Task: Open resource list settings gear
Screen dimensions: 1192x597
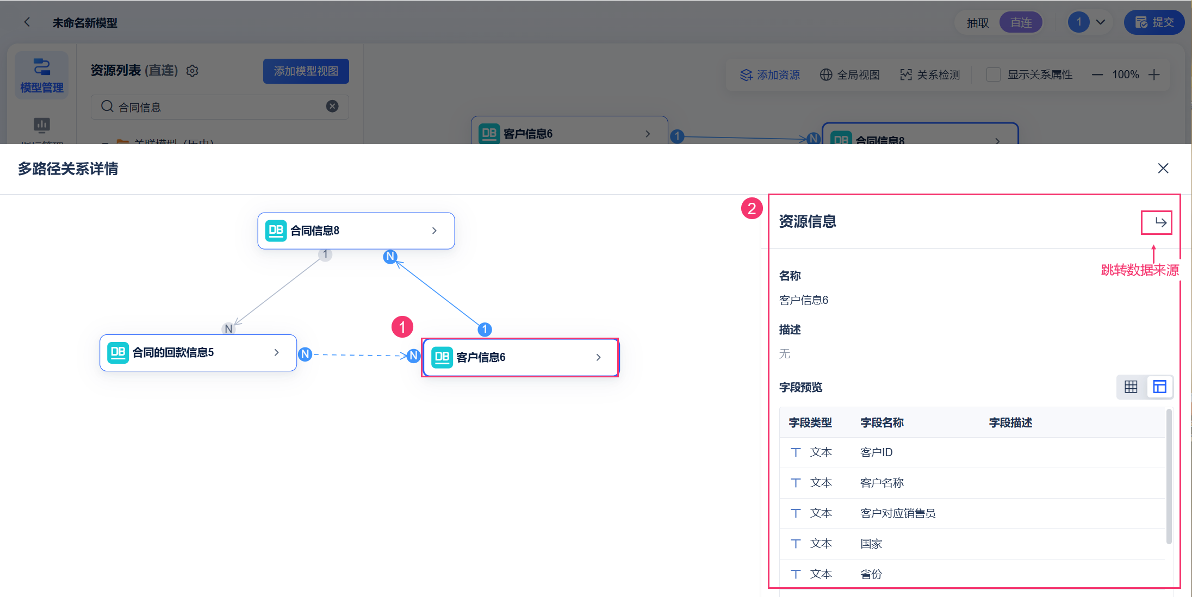Action: pos(193,71)
